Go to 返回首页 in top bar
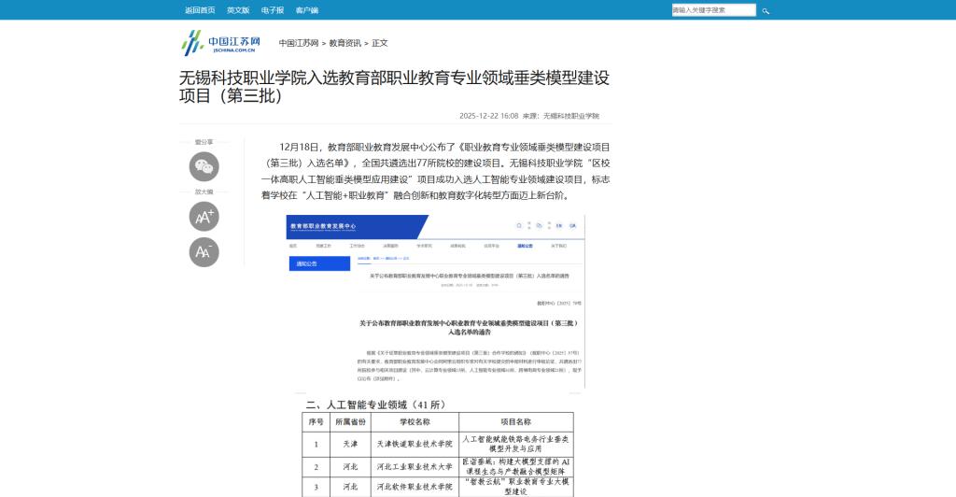Screen dimensions: 956x497 (200, 10)
